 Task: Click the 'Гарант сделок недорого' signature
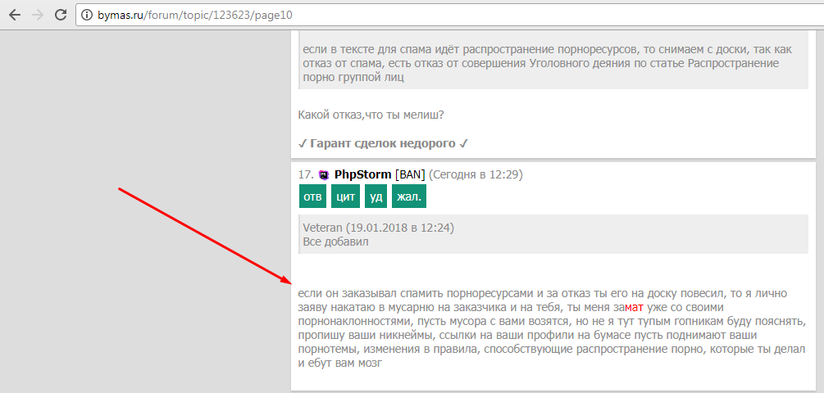pos(383,143)
